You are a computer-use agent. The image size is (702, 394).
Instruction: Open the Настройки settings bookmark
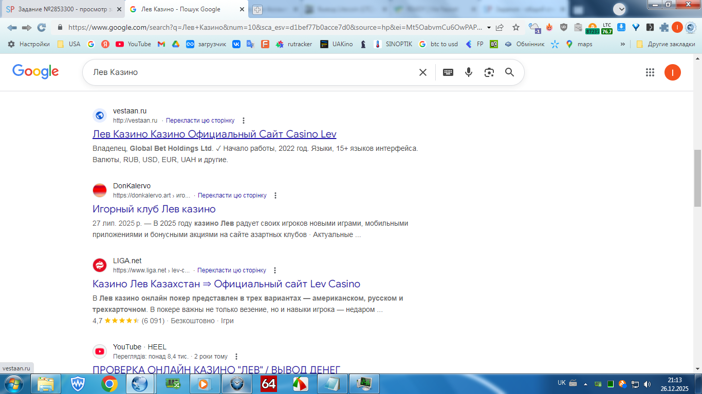[x=29, y=44]
